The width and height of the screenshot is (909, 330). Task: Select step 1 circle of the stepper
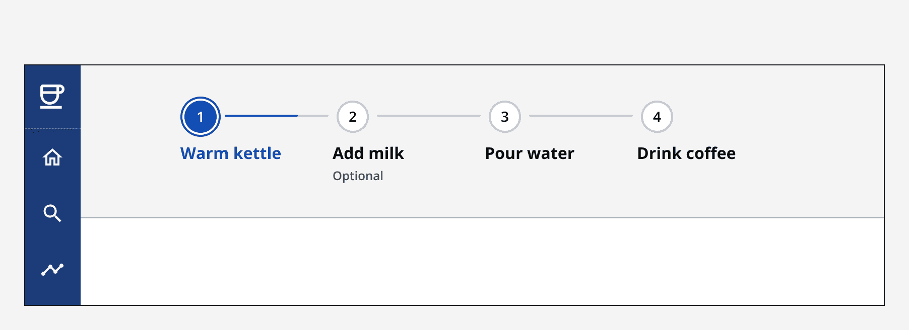pyautogui.click(x=200, y=116)
